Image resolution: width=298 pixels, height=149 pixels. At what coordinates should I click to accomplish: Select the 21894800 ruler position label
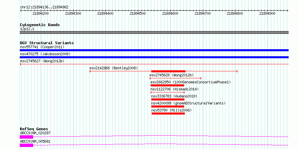[x=235, y=13]
